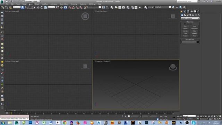The image size is (222, 125).
Task: Open the Render Setup dialog
Action: pos(132,7)
